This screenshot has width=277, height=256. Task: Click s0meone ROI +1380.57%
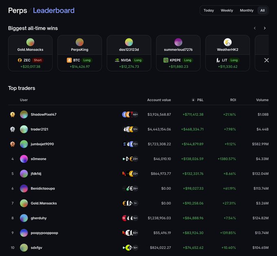pyautogui.click(x=226, y=159)
